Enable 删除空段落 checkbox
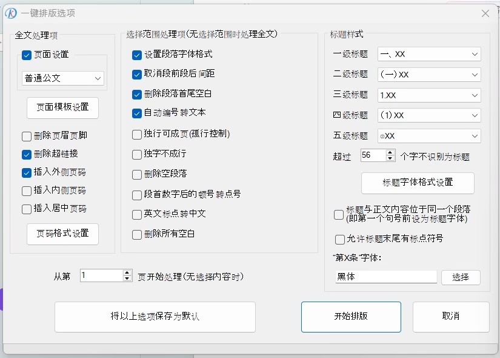The width and height of the screenshot is (500, 358). 137,174
